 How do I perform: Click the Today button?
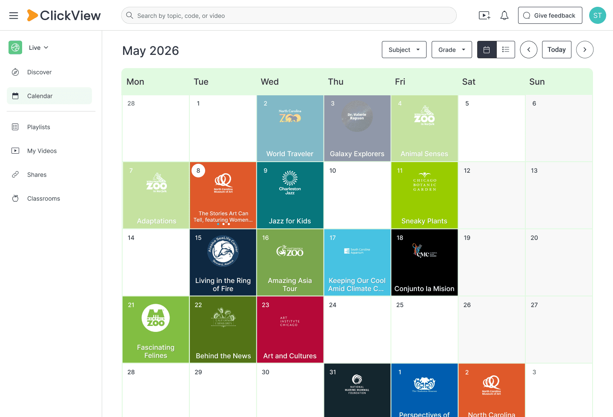(556, 50)
